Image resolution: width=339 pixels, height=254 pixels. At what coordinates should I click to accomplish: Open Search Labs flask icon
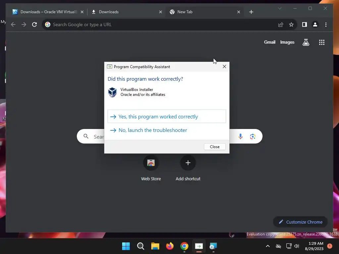tap(306, 42)
